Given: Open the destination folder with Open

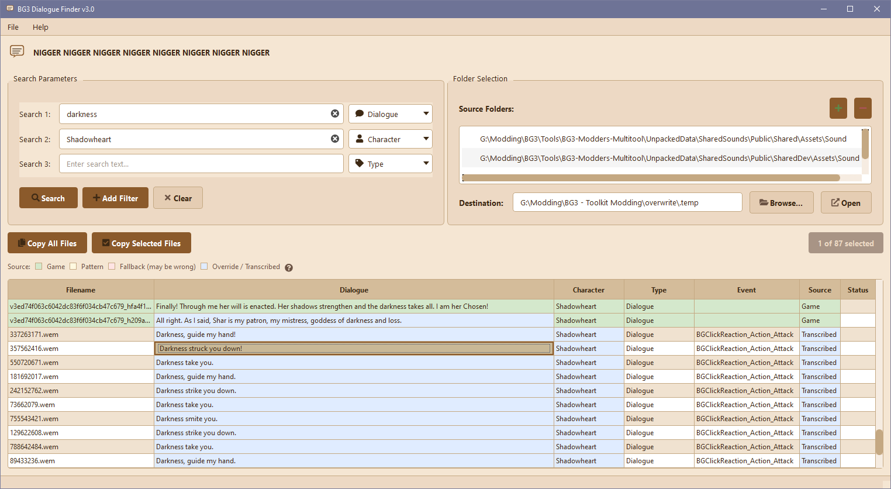Looking at the screenshot, I should pos(846,202).
